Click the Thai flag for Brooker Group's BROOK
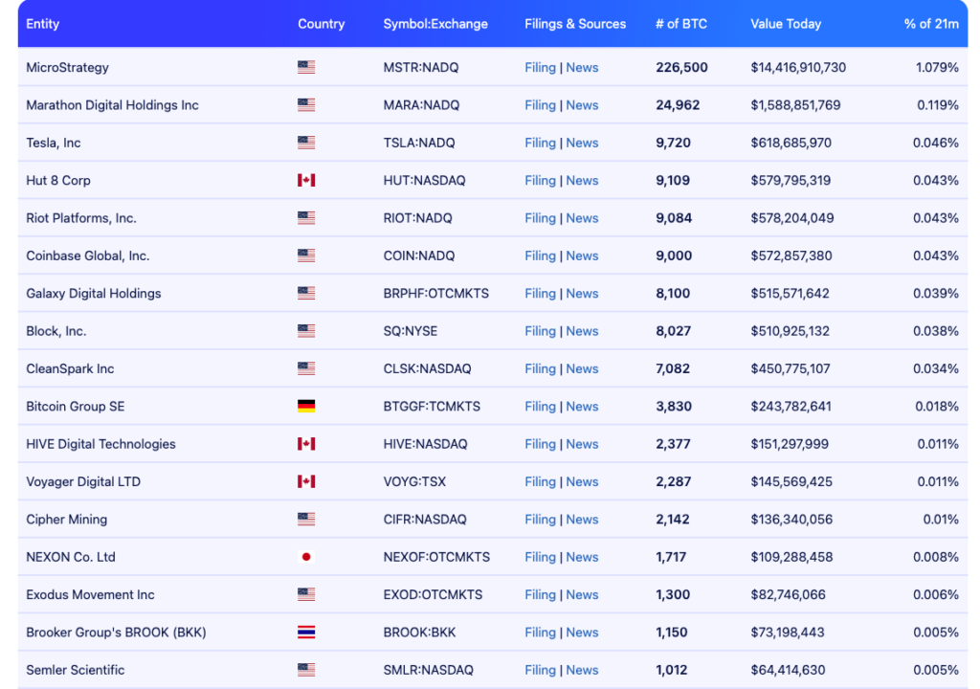The width and height of the screenshot is (980, 689). (306, 633)
